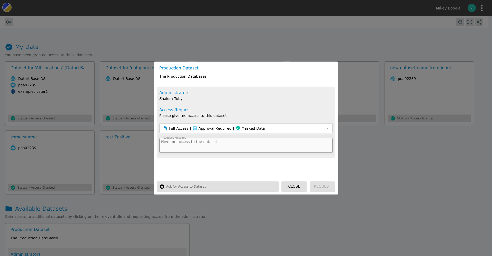Image resolution: width=492 pixels, height=256 pixels.
Task: Expand the access type dropdown arrow
Action: click(x=328, y=128)
